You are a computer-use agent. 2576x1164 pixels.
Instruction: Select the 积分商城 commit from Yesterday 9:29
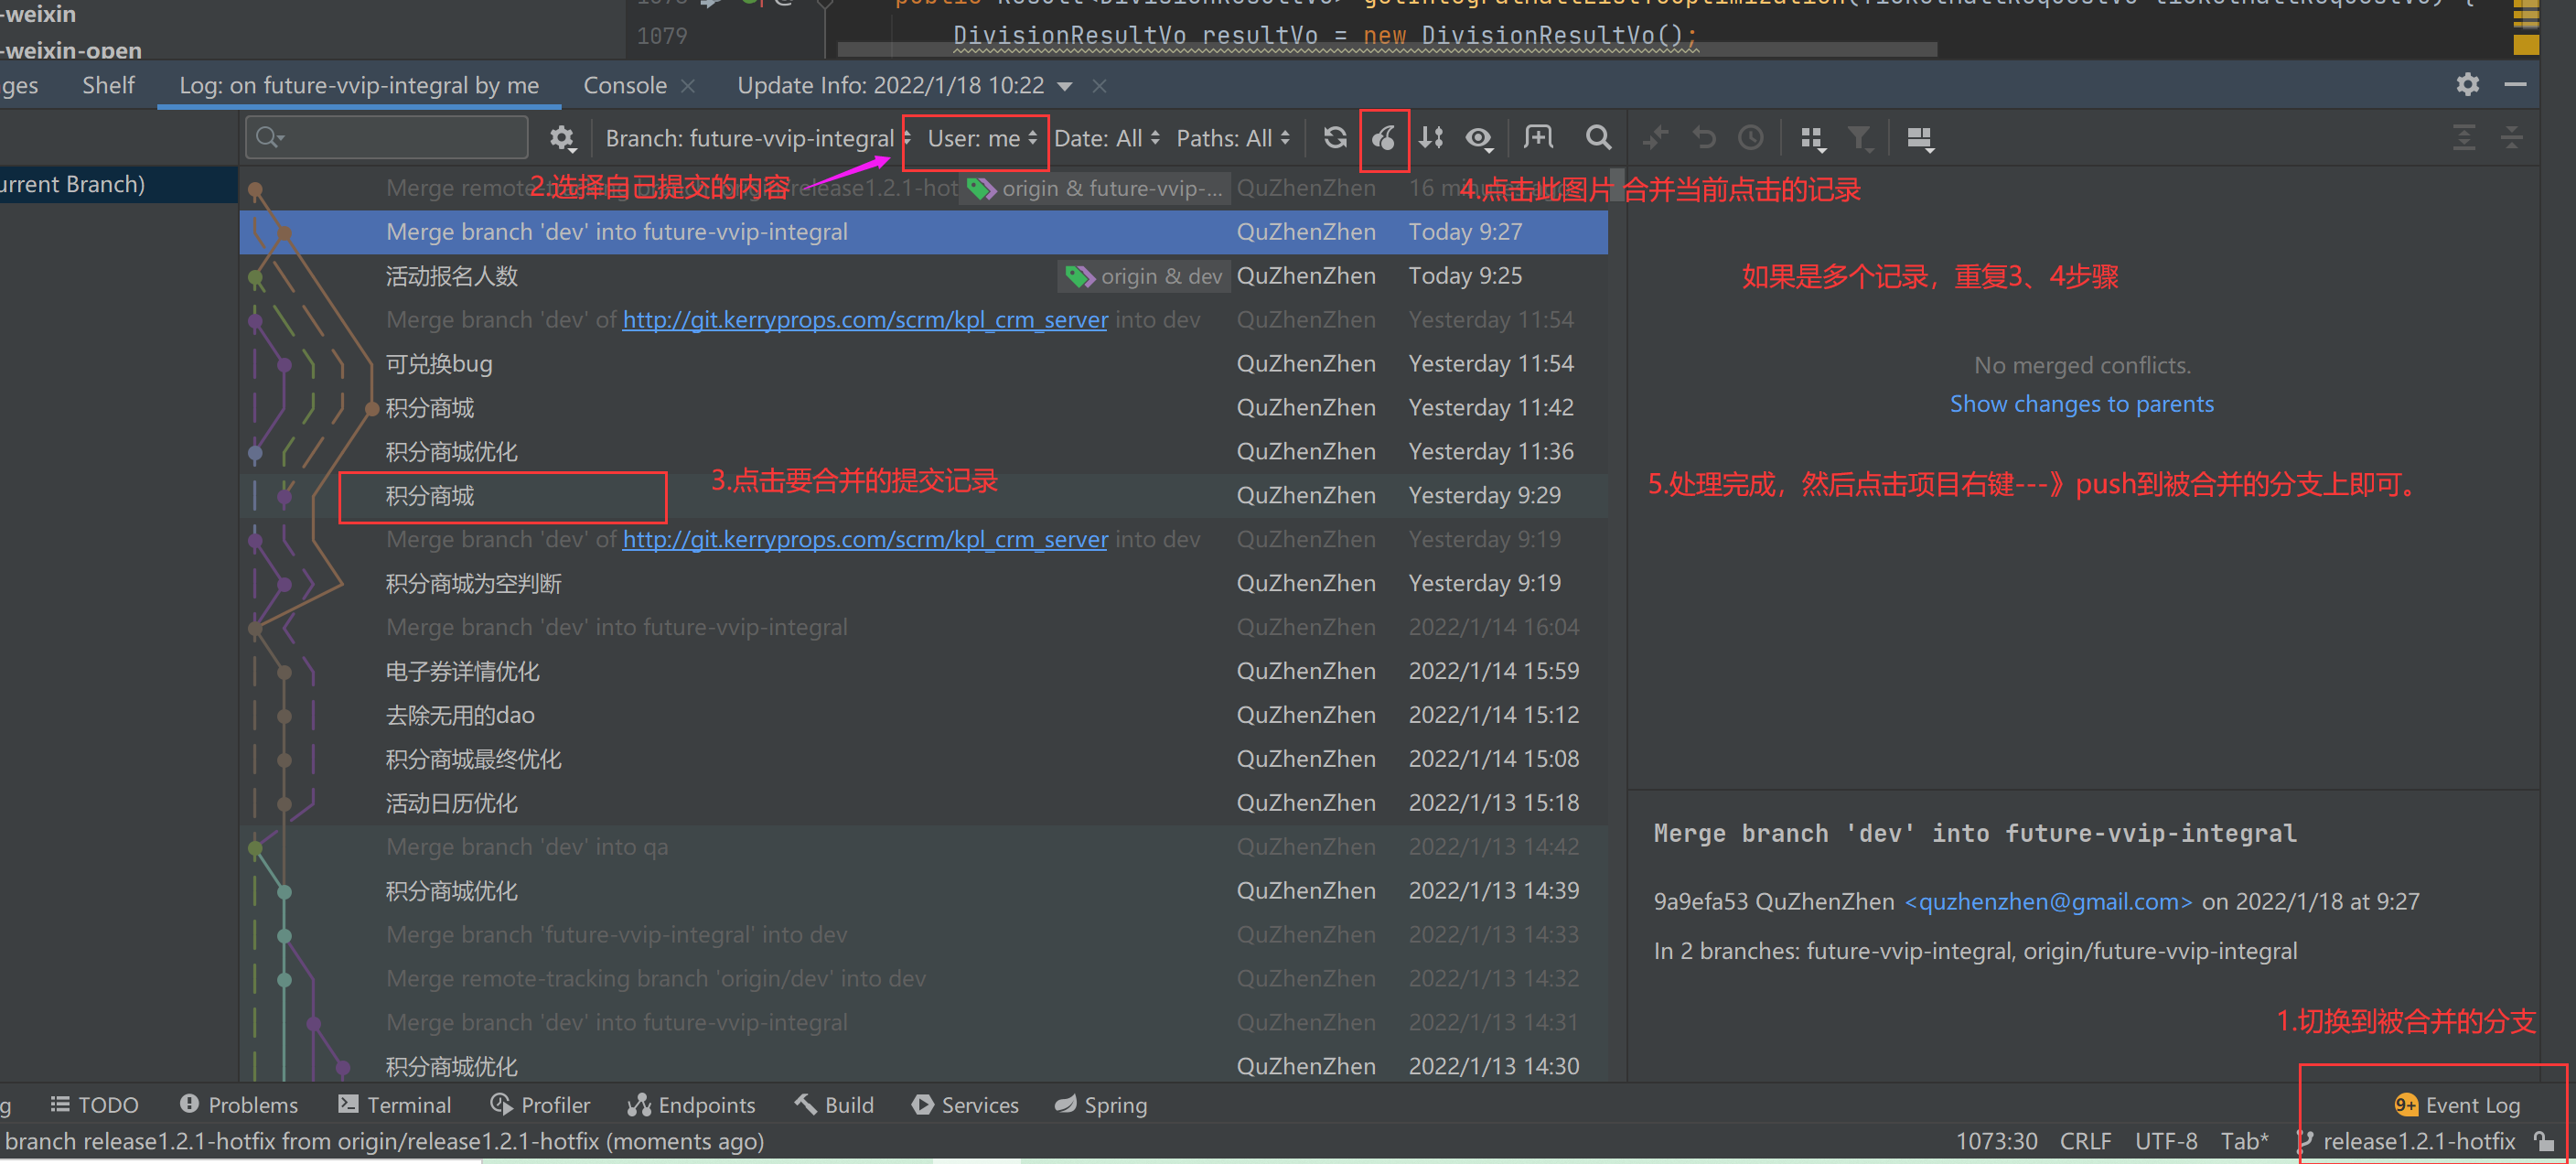tap(924, 496)
